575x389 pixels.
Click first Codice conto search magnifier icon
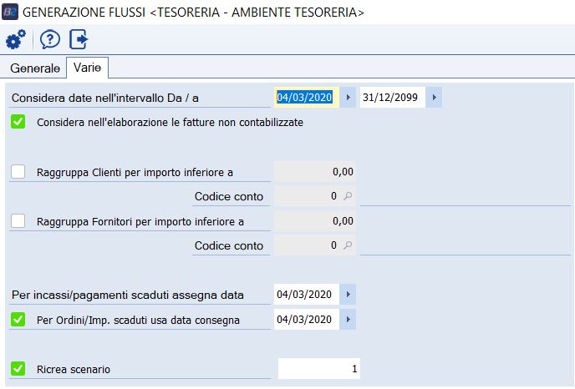coord(348,196)
